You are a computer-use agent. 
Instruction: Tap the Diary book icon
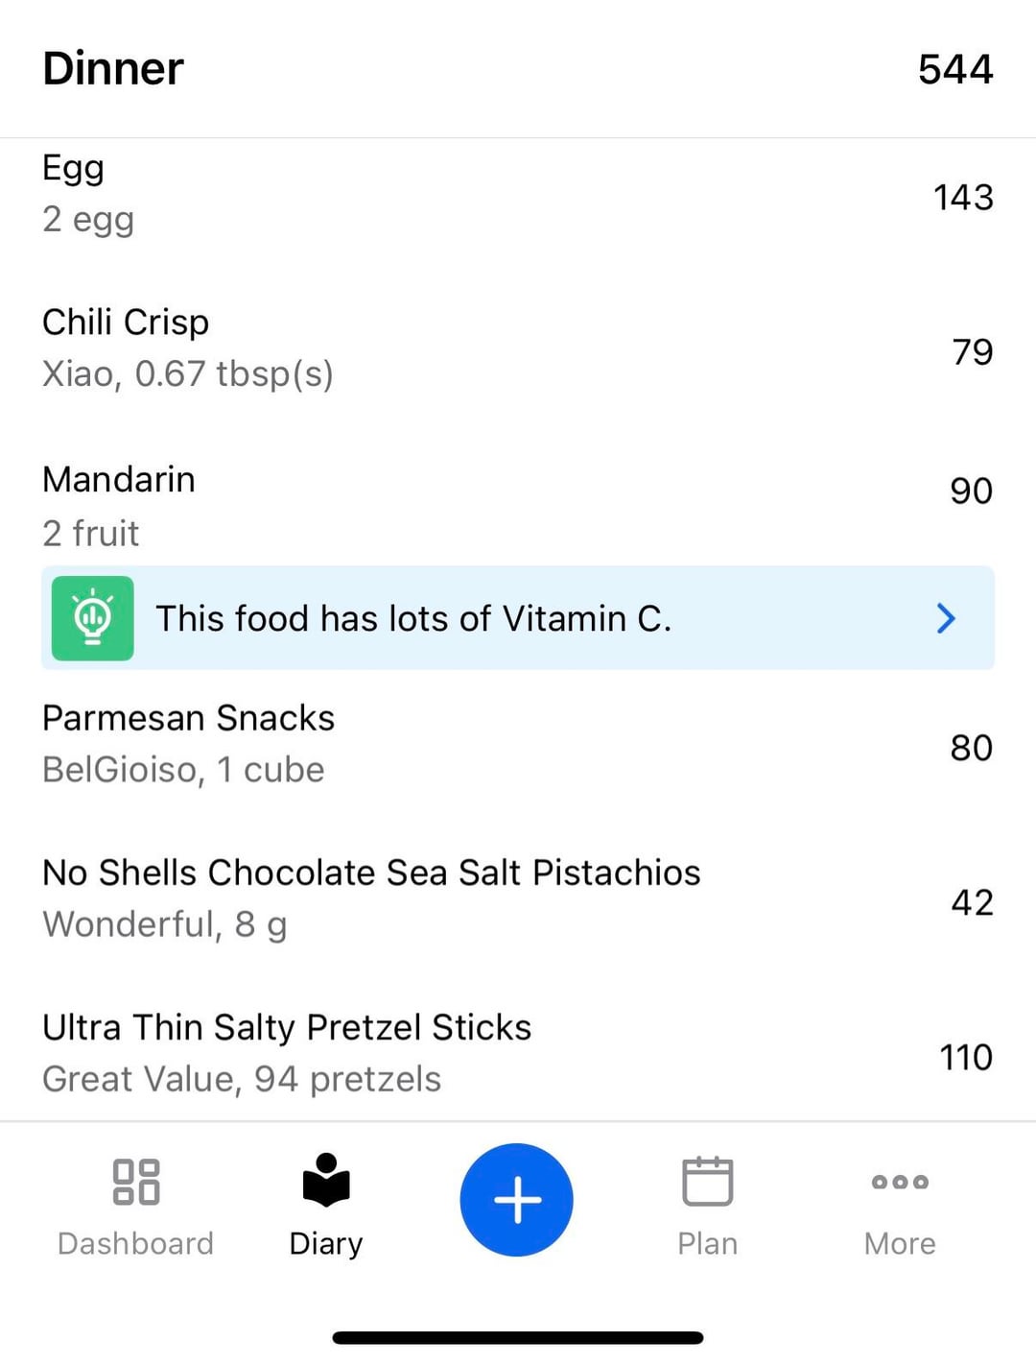(x=326, y=1180)
